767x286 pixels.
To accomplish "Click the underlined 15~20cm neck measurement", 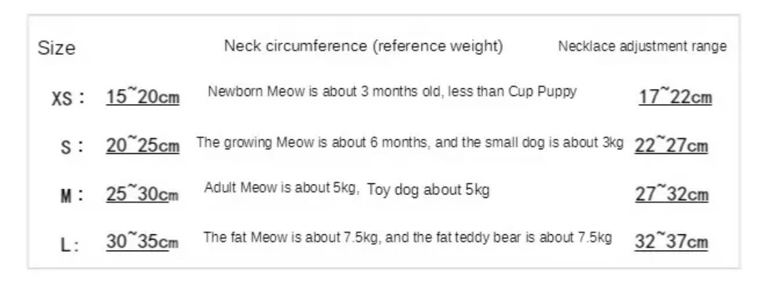I will (x=143, y=98).
